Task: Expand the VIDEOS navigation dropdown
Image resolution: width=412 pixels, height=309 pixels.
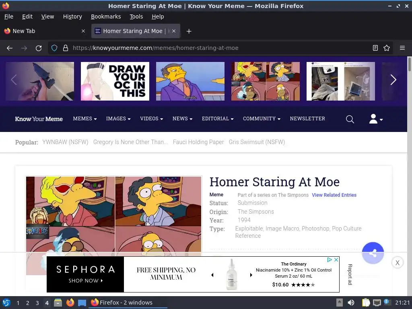Action: click(151, 119)
